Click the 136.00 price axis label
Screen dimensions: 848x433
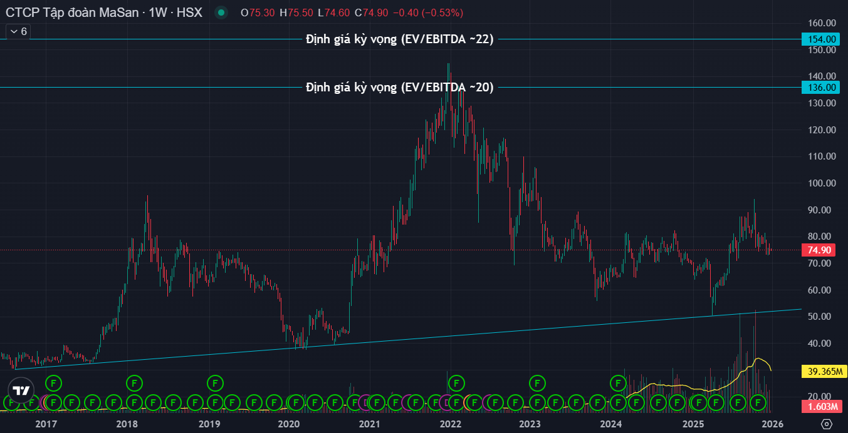(820, 88)
